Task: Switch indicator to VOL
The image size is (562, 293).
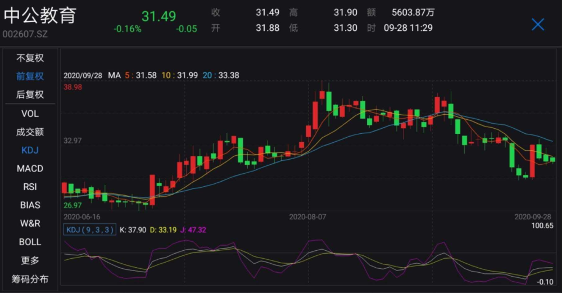Action: click(x=30, y=114)
